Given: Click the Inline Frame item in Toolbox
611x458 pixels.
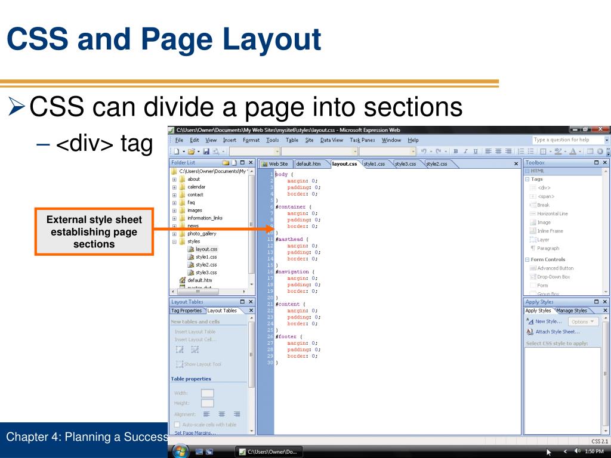Looking at the screenshot, I should coord(547,231).
